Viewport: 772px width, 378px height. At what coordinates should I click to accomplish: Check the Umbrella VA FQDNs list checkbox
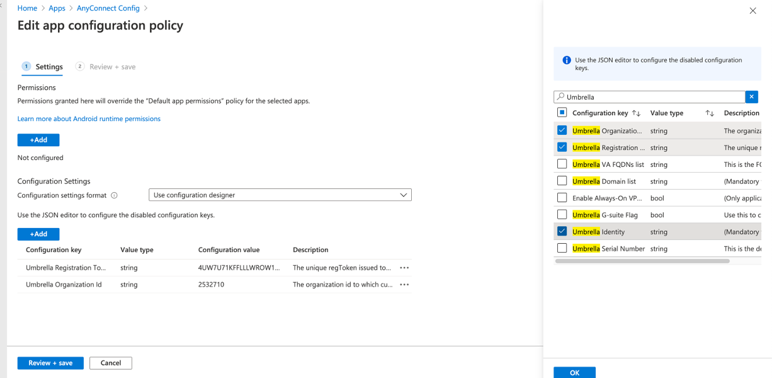[x=562, y=164]
